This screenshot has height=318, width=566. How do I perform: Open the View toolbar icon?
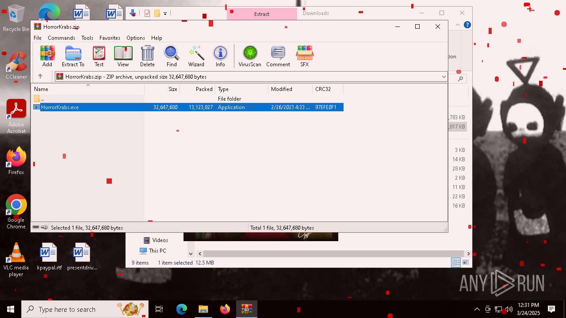[123, 56]
